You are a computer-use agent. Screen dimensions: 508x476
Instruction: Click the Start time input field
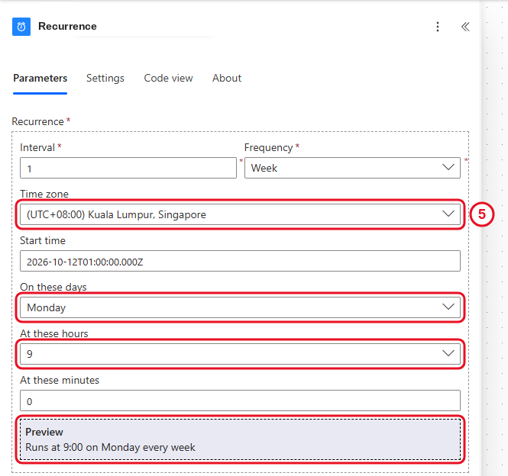click(240, 261)
